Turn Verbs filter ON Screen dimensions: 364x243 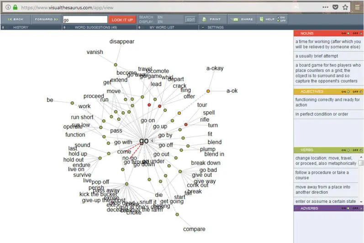point(348,150)
